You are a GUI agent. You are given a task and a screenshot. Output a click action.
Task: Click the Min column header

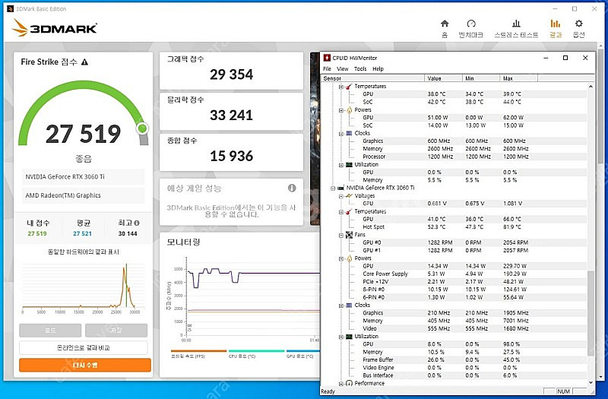(x=481, y=78)
